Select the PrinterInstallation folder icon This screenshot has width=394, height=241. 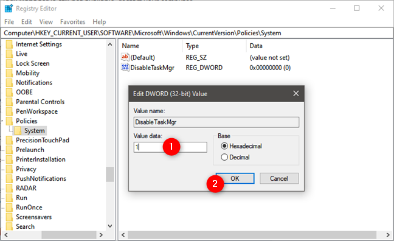(x=9, y=159)
